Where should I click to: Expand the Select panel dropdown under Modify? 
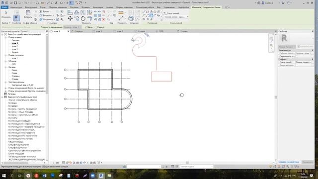(6, 23)
